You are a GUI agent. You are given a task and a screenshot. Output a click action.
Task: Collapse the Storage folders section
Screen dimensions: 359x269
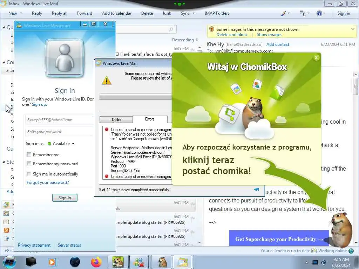(x=4, y=162)
